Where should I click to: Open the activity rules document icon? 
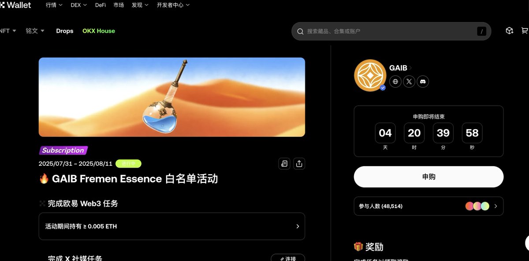284,164
